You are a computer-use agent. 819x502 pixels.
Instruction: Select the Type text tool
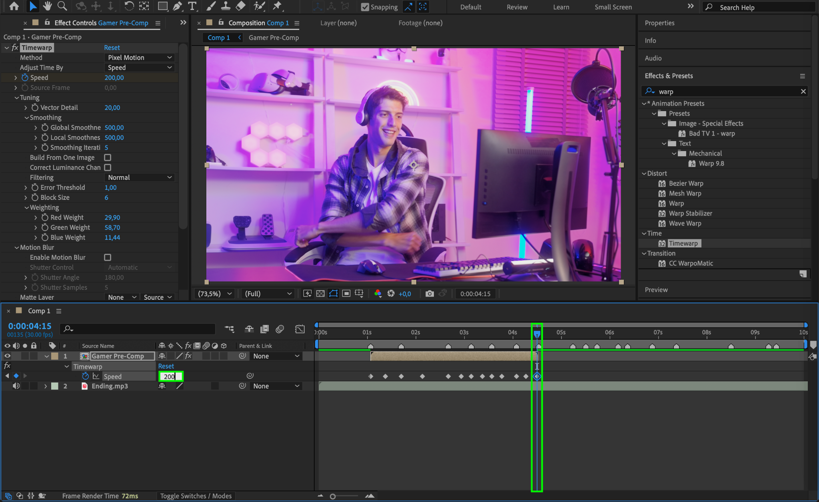[x=192, y=6]
